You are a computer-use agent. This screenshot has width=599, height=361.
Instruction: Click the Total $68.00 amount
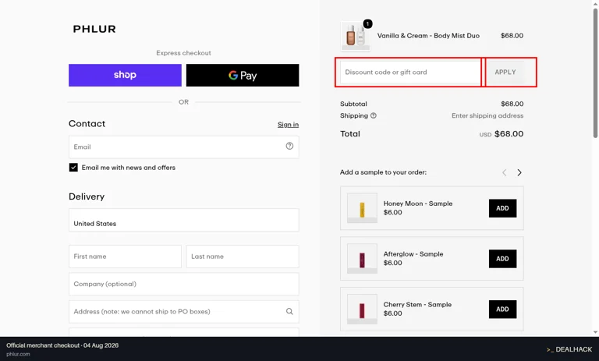[509, 133]
